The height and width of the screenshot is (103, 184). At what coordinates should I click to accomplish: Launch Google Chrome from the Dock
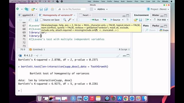pyautogui.click(x=126, y=98)
